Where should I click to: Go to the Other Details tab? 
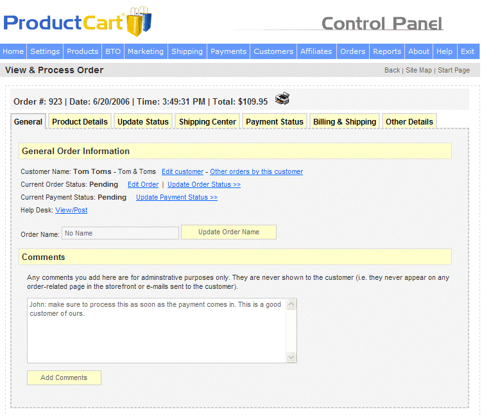pos(409,121)
